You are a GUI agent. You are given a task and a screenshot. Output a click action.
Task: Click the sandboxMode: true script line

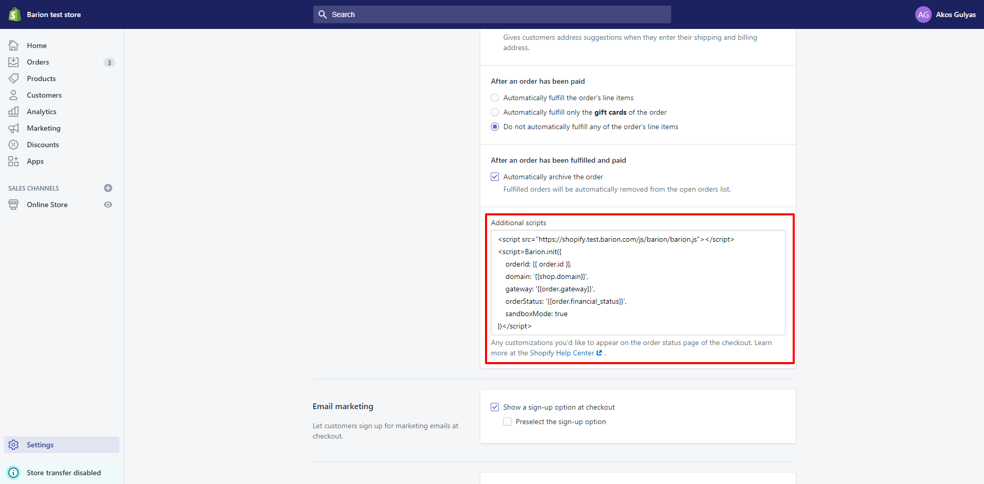click(536, 314)
